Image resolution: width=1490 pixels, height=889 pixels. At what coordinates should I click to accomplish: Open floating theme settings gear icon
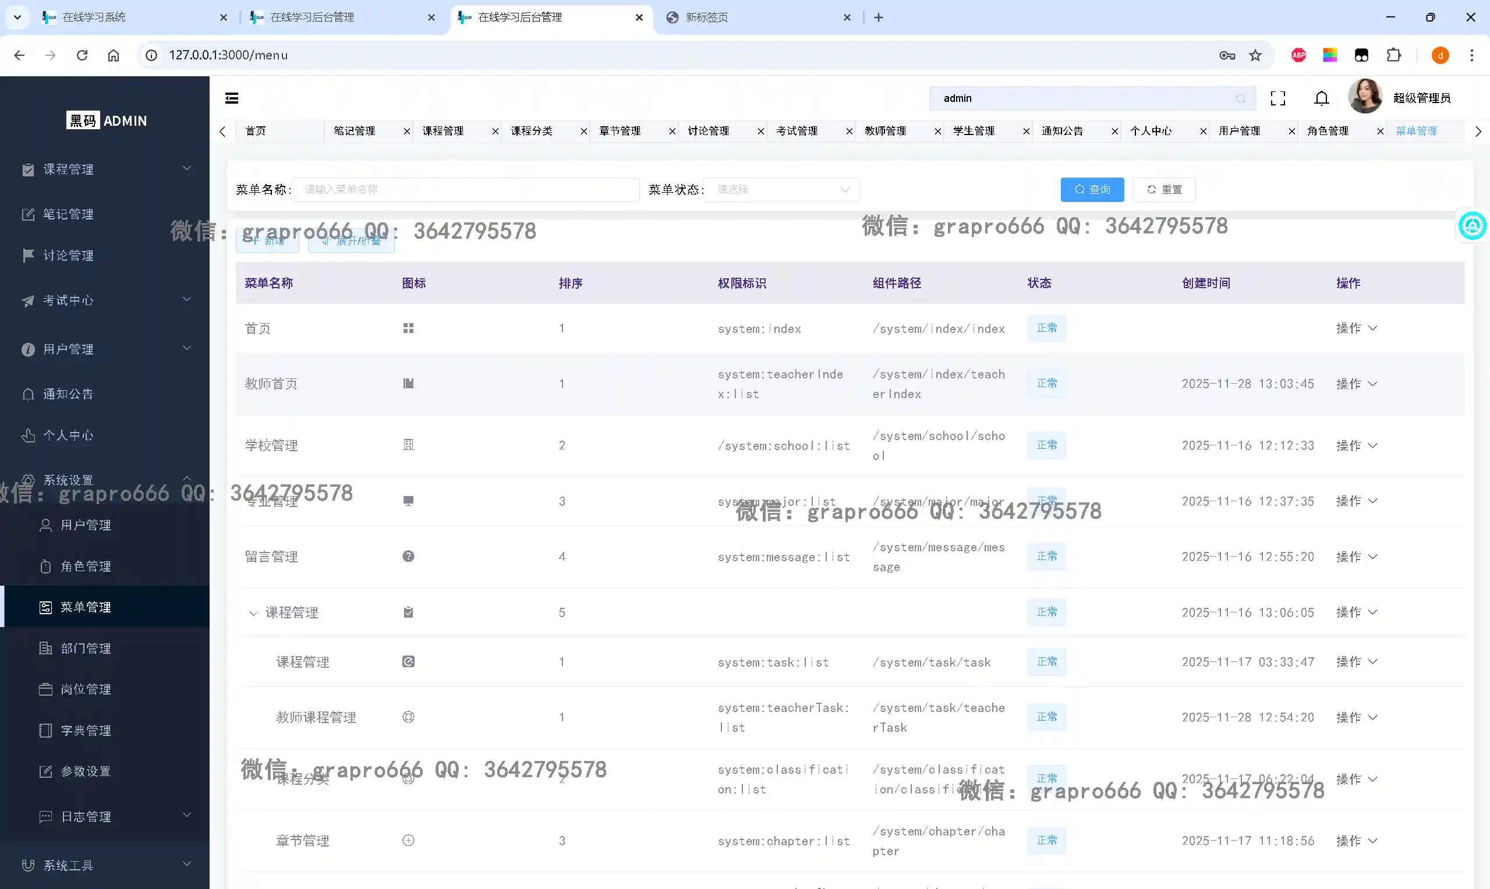[x=1472, y=226]
